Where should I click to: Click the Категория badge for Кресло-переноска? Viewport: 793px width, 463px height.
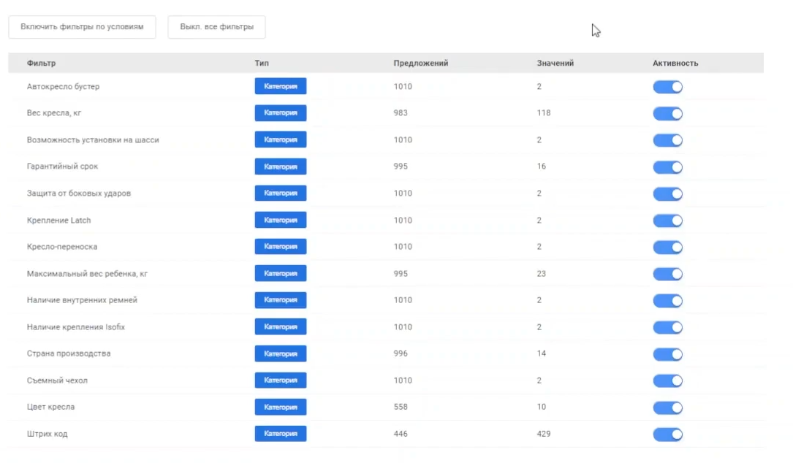point(281,247)
